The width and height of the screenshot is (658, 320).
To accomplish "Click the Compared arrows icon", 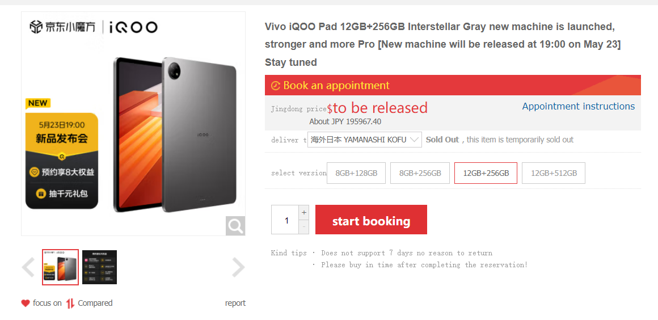I will 70,303.
